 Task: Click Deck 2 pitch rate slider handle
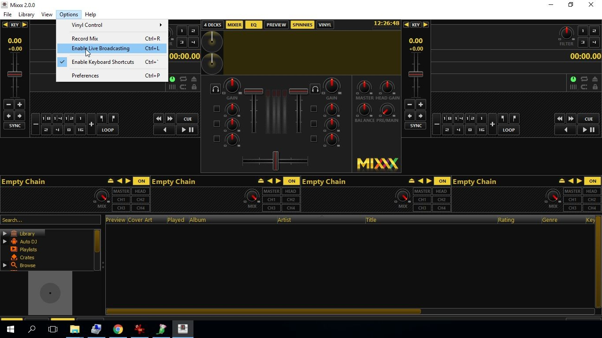[x=416, y=74]
